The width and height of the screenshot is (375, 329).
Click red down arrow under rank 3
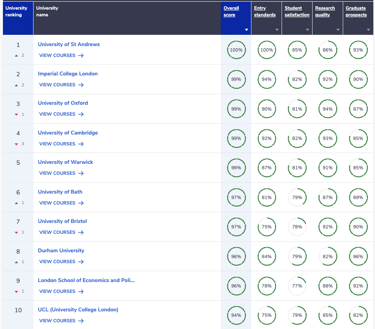pos(16,114)
